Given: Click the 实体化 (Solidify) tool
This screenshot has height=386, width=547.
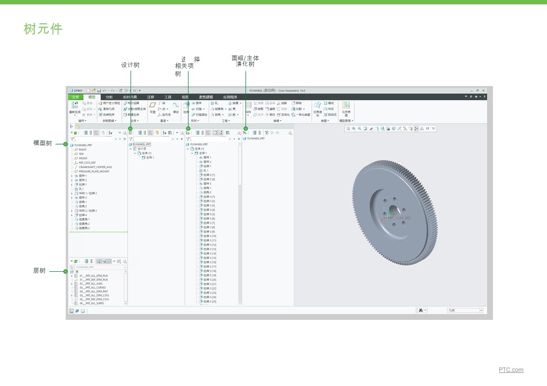Looking at the screenshot, I should pyautogui.click(x=283, y=115).
